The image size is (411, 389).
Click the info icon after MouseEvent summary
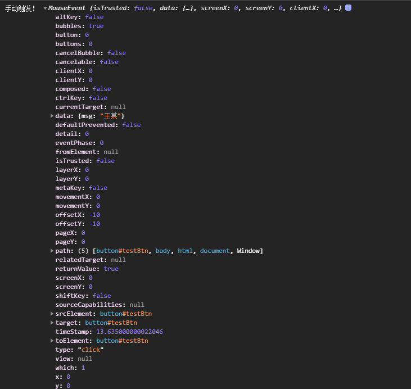[348, 8]
